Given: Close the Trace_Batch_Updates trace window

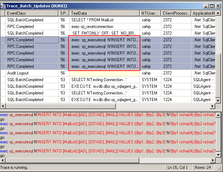Looking at the screenshot, I should 218,6.
